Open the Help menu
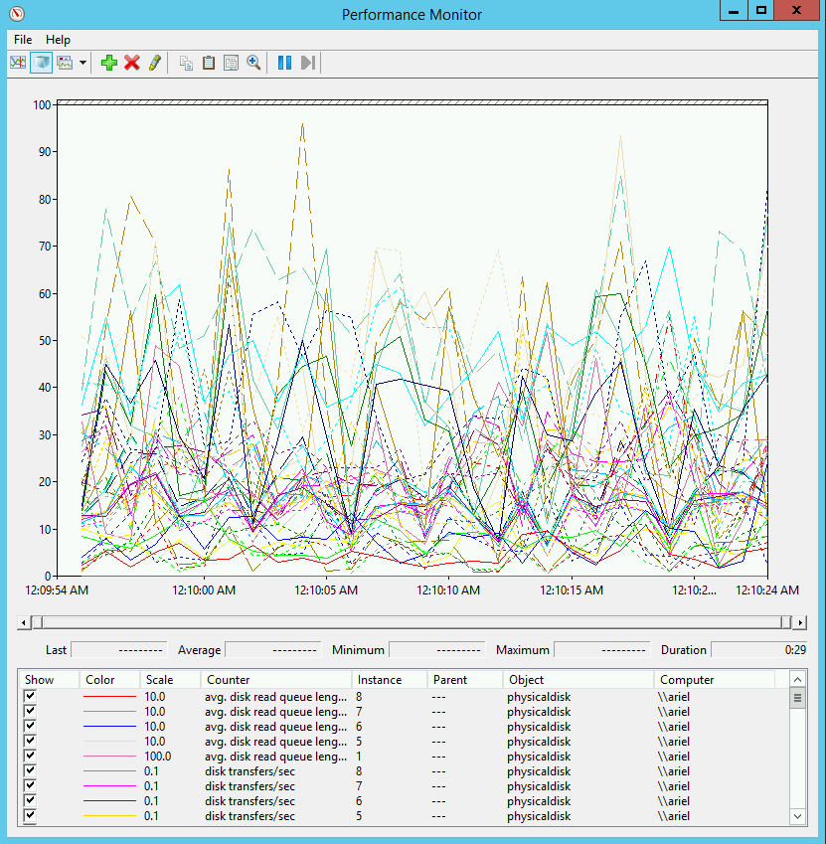Viewport: 826px width, 844px height. (59, 40)
